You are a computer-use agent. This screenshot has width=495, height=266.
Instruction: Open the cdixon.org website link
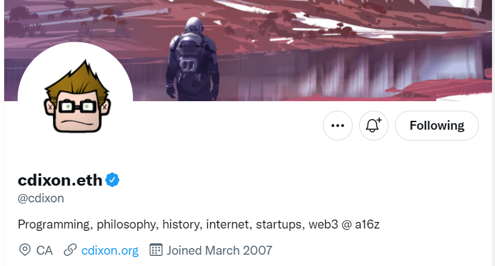click(110, 250)
